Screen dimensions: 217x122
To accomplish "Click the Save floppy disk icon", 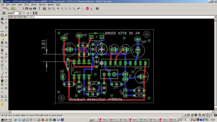I will pos(27,8).
